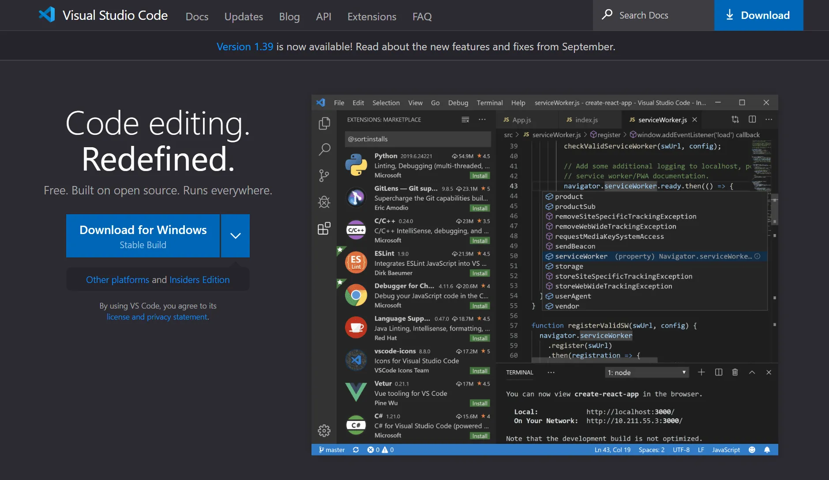Open the Manage settings gear icon

[324, 431]
